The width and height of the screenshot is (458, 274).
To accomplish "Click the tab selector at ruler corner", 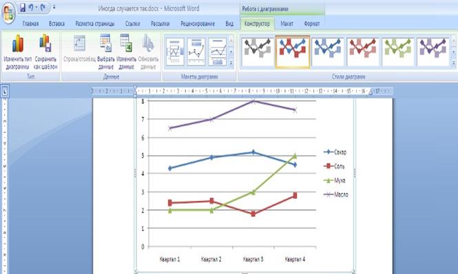I will tap(5, 92).
